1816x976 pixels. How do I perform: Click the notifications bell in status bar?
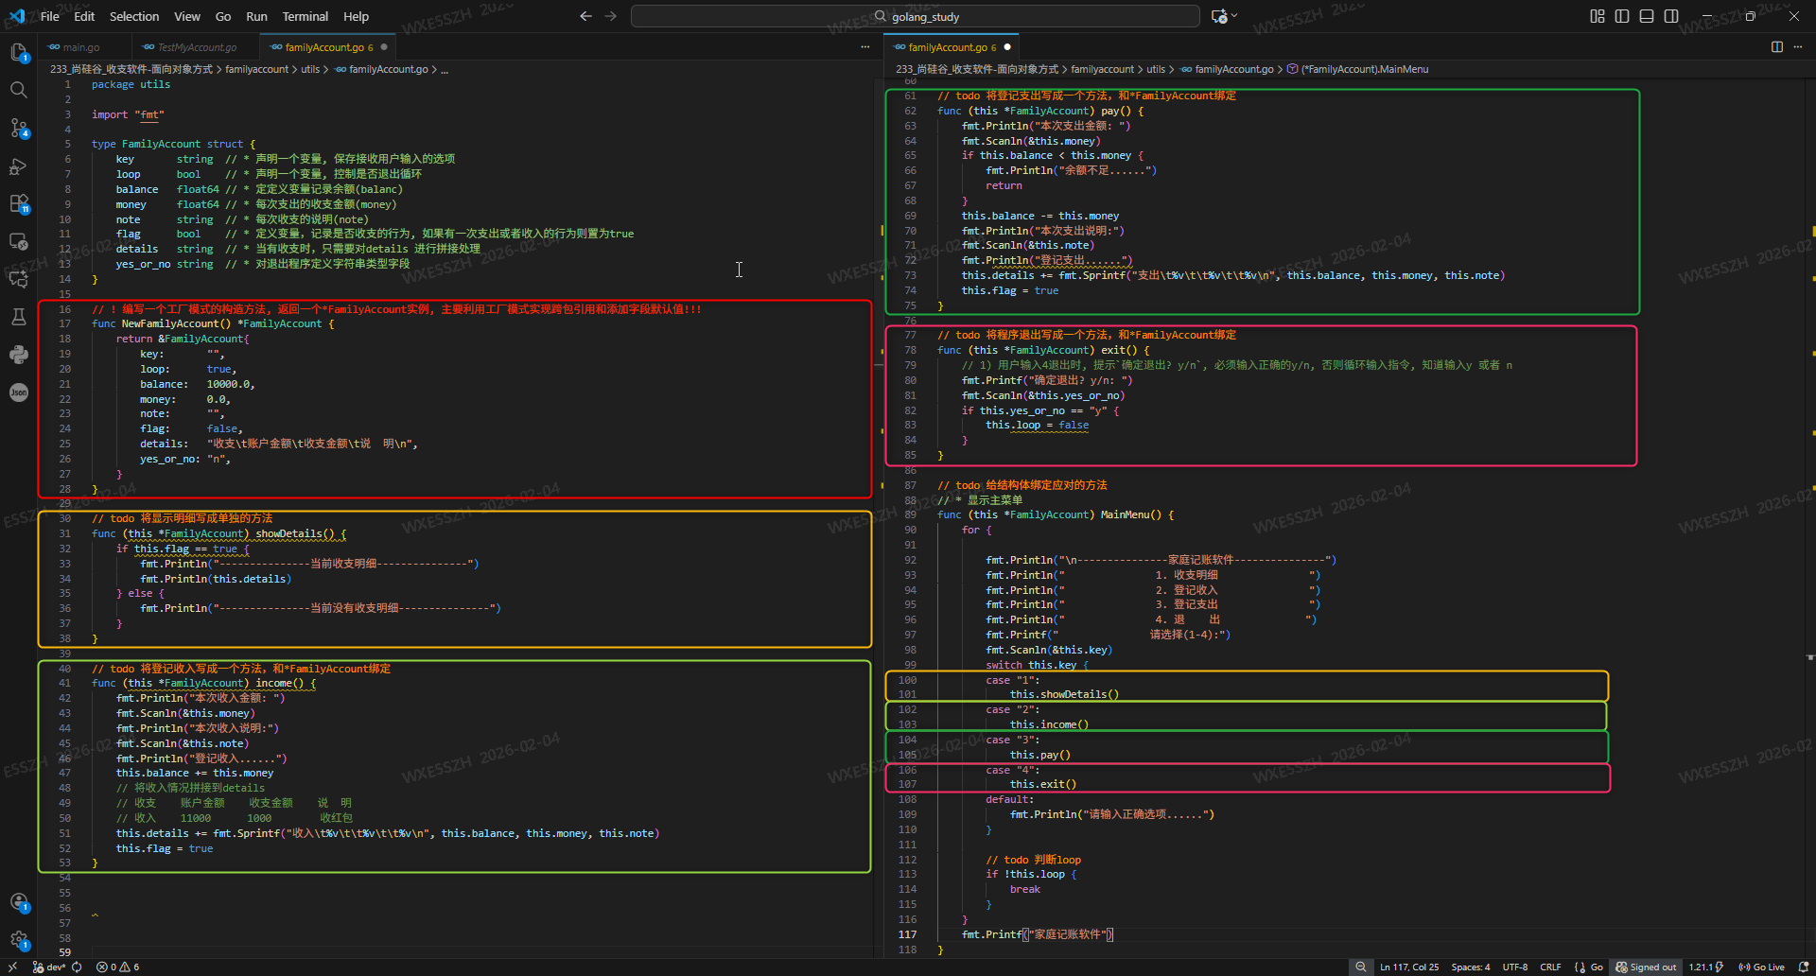[1803, 967]
